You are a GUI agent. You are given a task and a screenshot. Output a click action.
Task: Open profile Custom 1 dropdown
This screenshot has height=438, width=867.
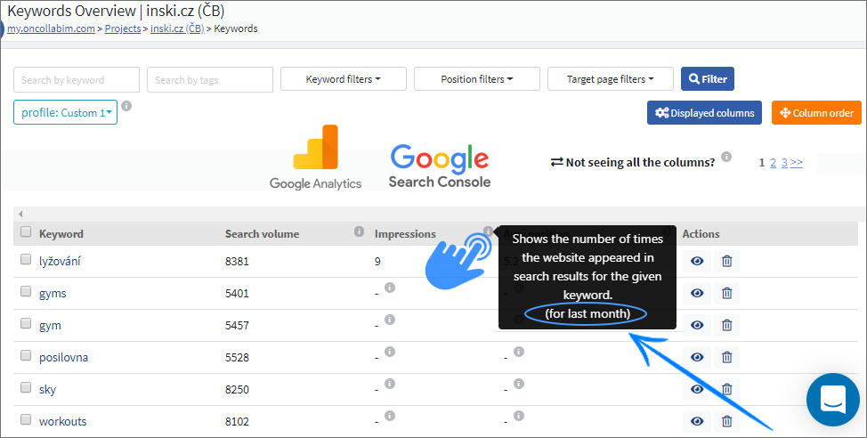point(65,112)
